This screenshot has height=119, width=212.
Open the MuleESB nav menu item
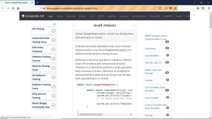[168, 16]
